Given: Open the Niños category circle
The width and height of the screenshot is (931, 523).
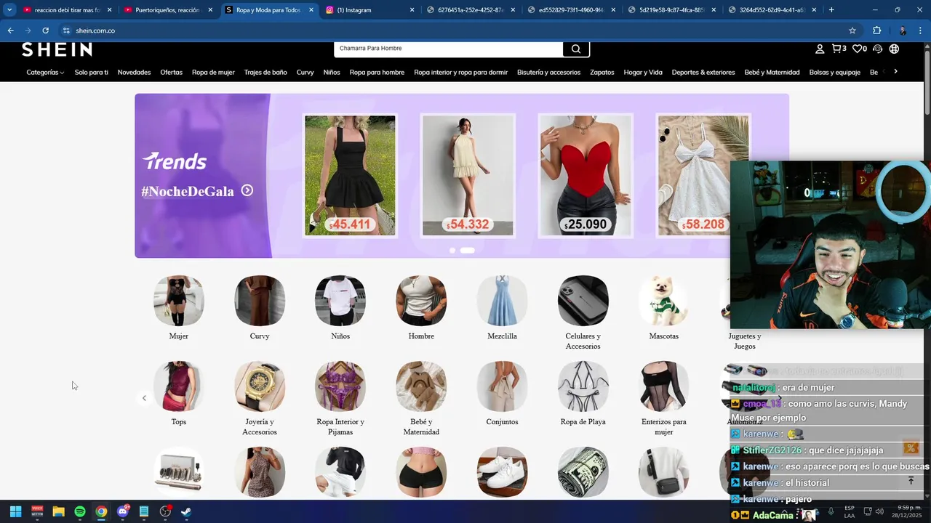Looking at the screenshot, I should [340, 301].
